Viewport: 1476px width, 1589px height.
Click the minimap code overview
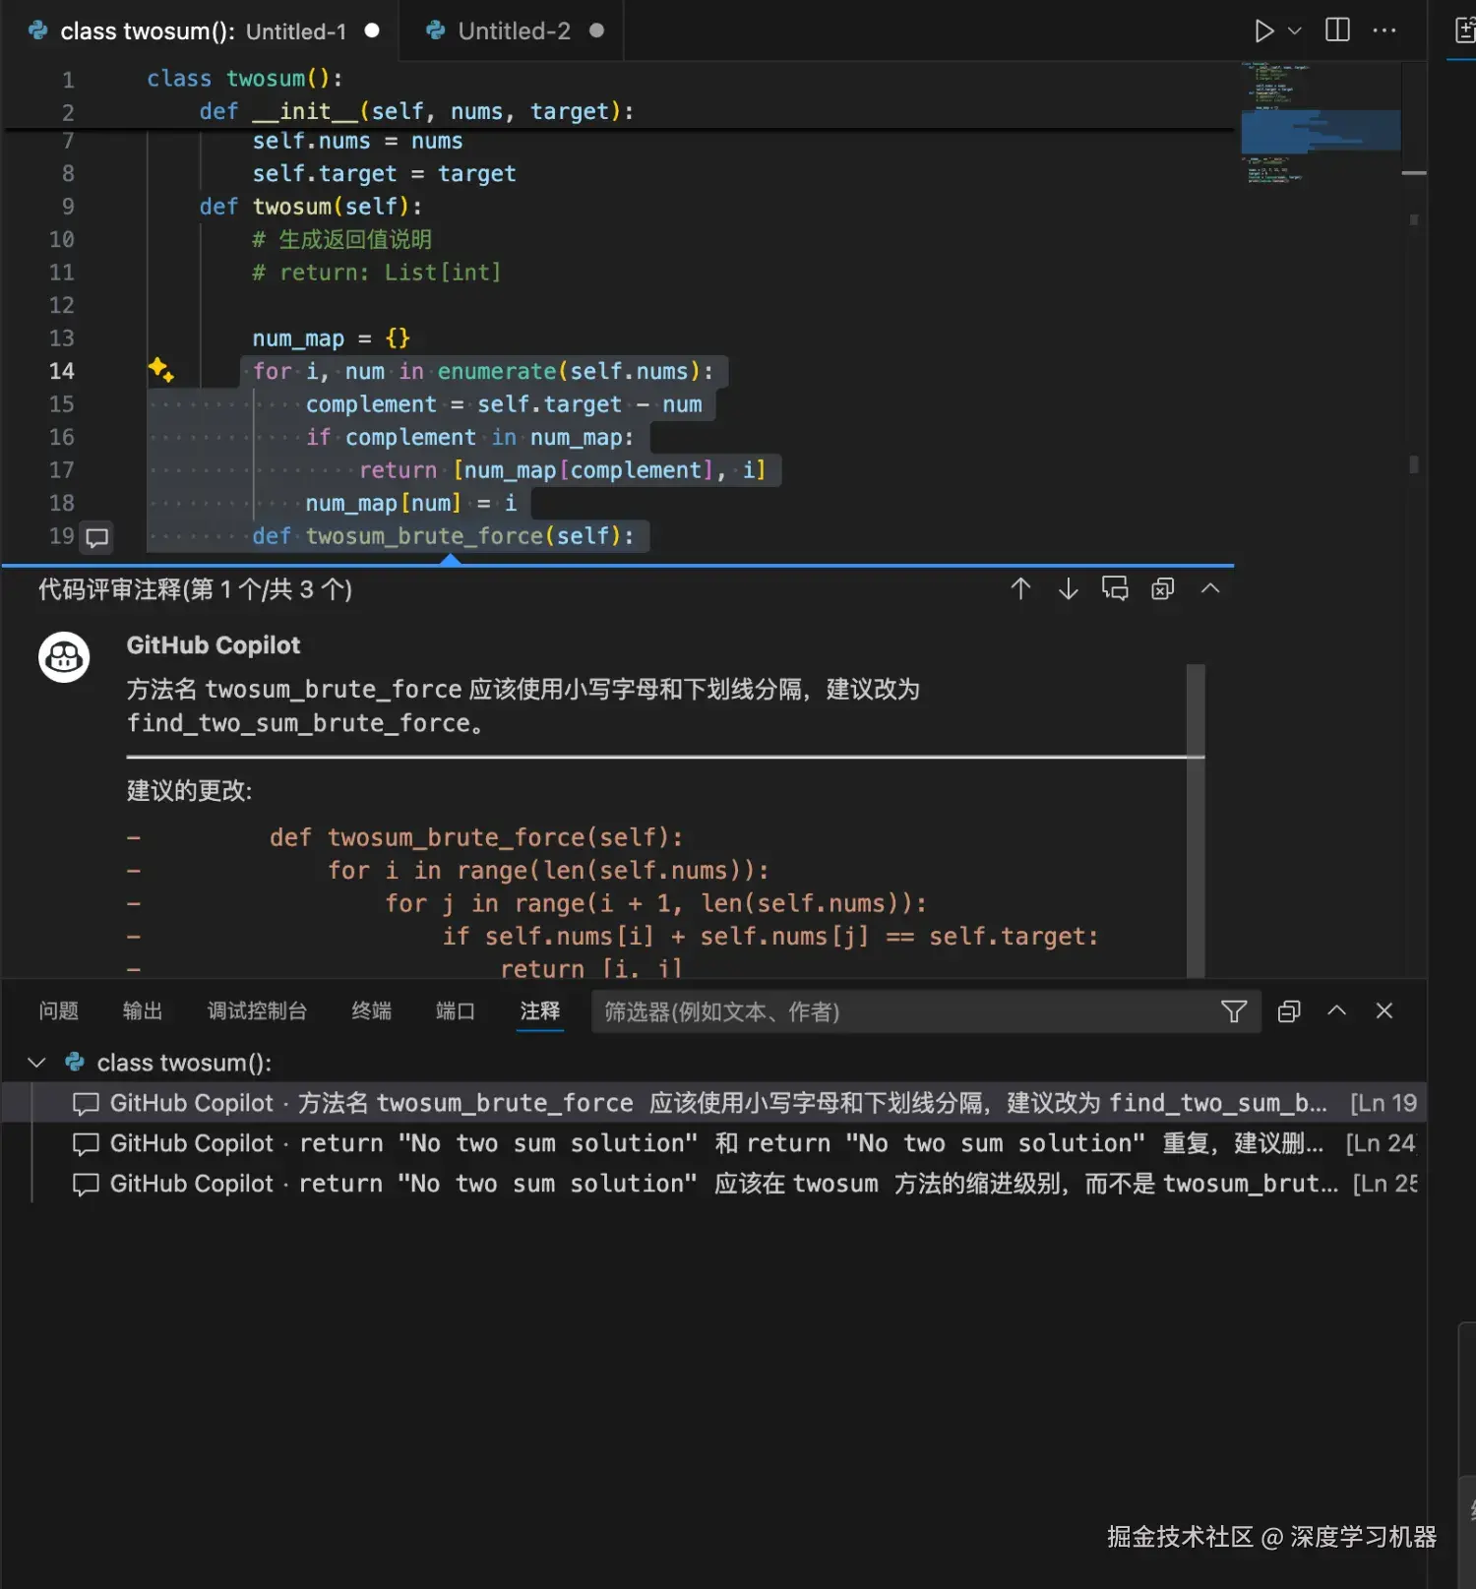pyautogui.click(x=1321, y=124)
